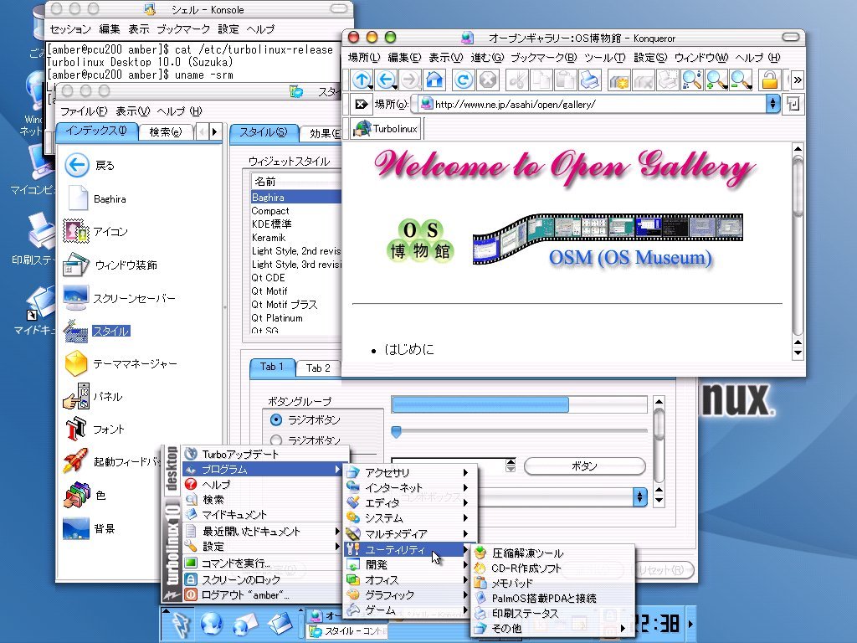Image resolution: width=857 pixels, height=643 pixels.
Task: Open the Turbolinux bookmark toolbar button
Action: pos(386,129)
